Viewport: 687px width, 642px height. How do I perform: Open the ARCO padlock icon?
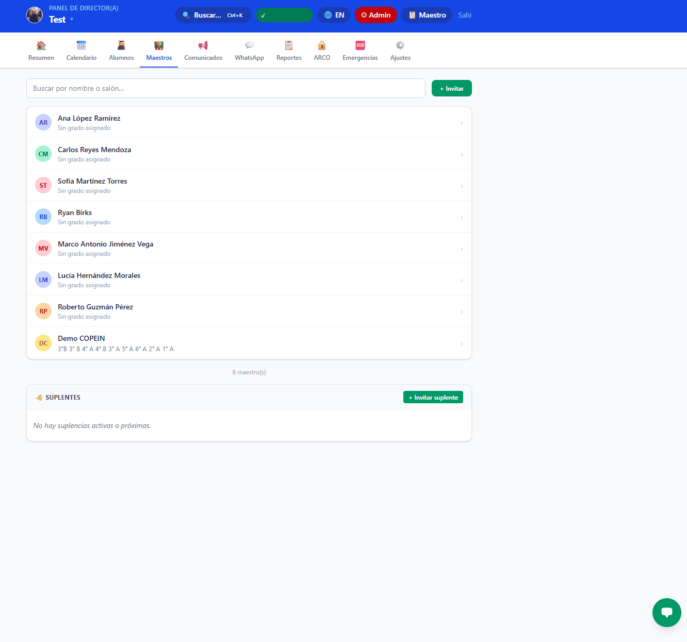pyautogui.click(x=322, y=45)
